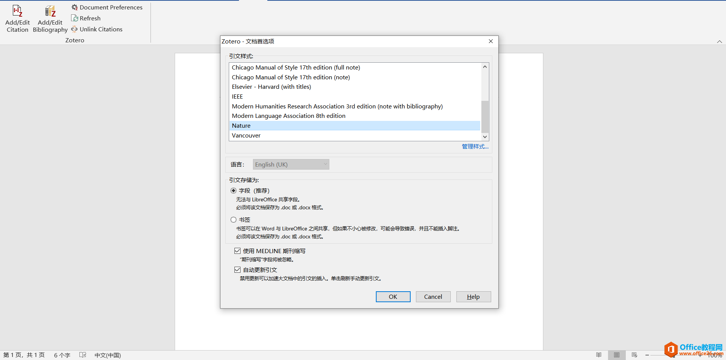The height and width of the screenshot is (360, 726).
Task: Click Unlink Citations in Zotero ribbon
Action: click(x=97, y=29)
